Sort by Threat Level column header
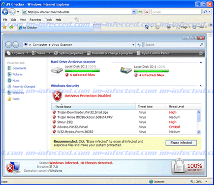 click(183, 107)
